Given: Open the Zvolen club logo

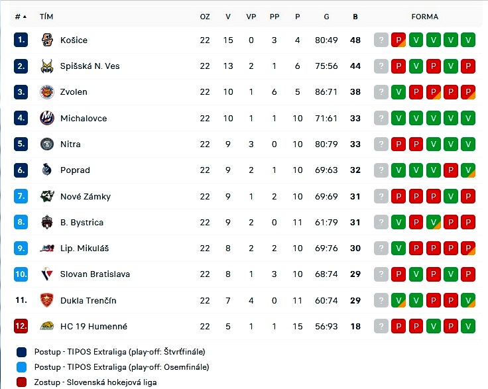Looking at the screenshot, I should pos(47,91).
